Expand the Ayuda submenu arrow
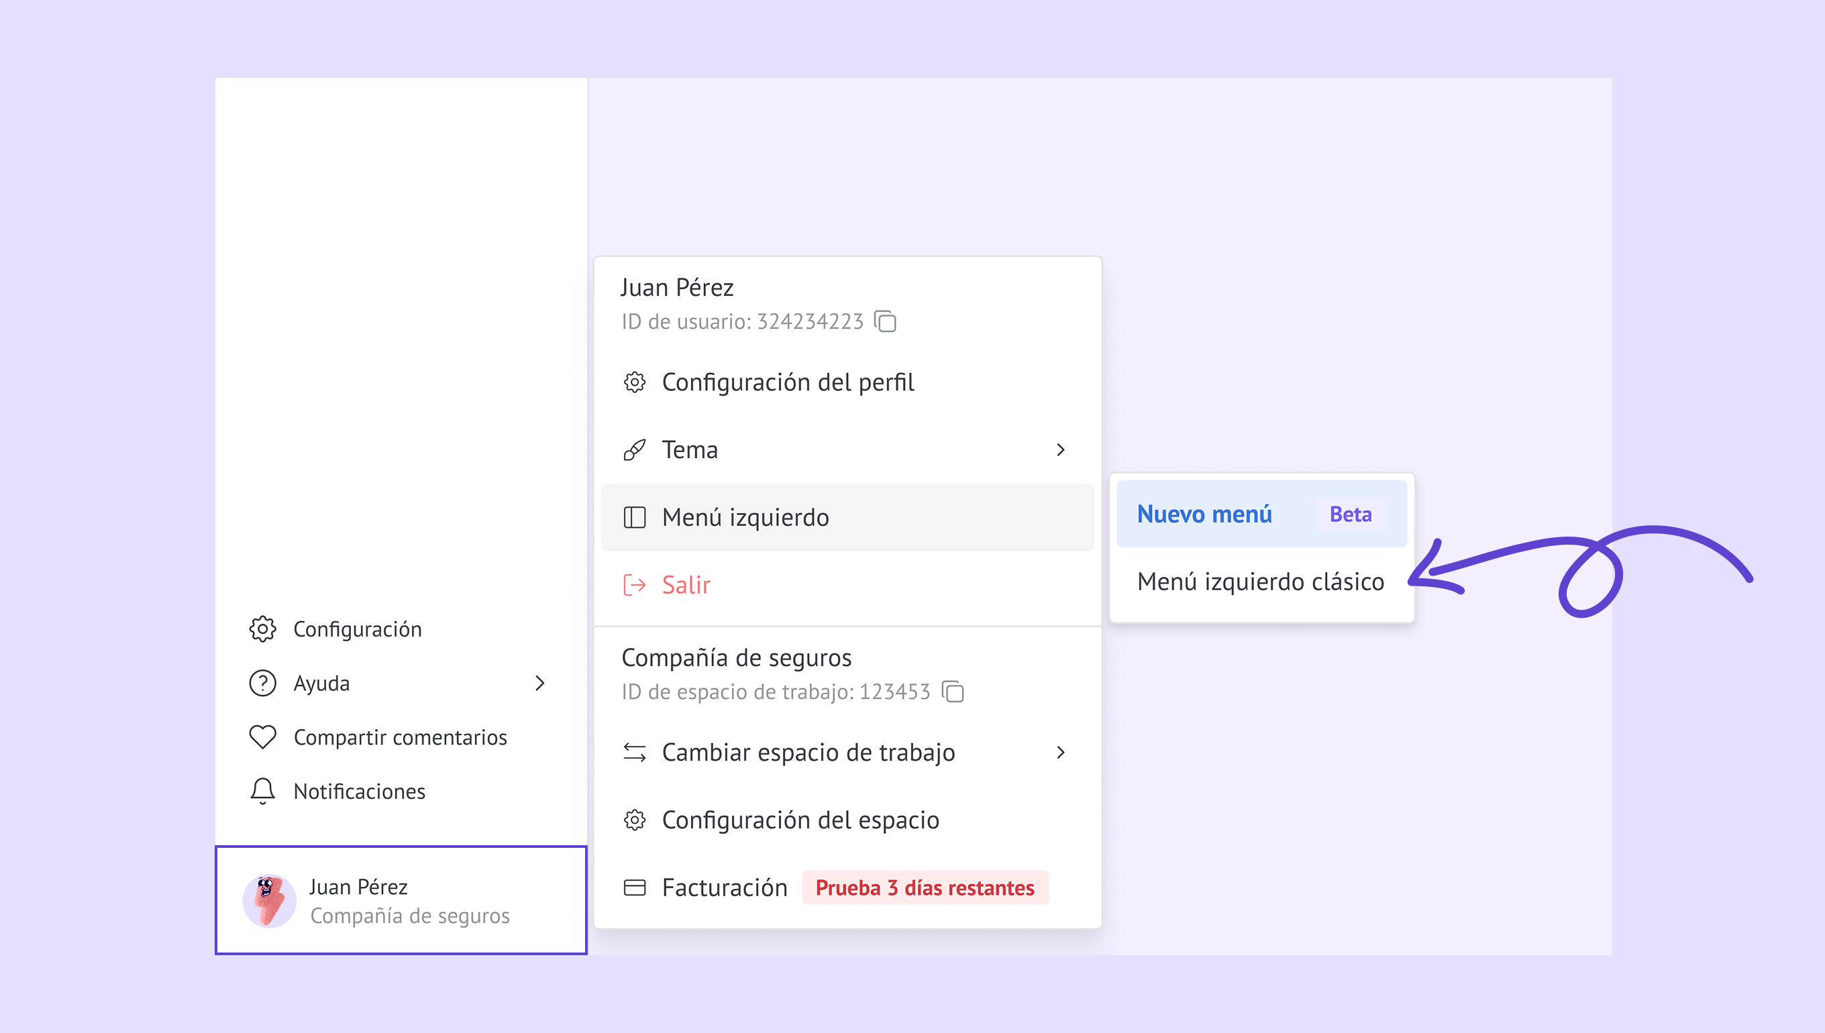This screenshot has width=1825, height=1033. pos(540,684)
